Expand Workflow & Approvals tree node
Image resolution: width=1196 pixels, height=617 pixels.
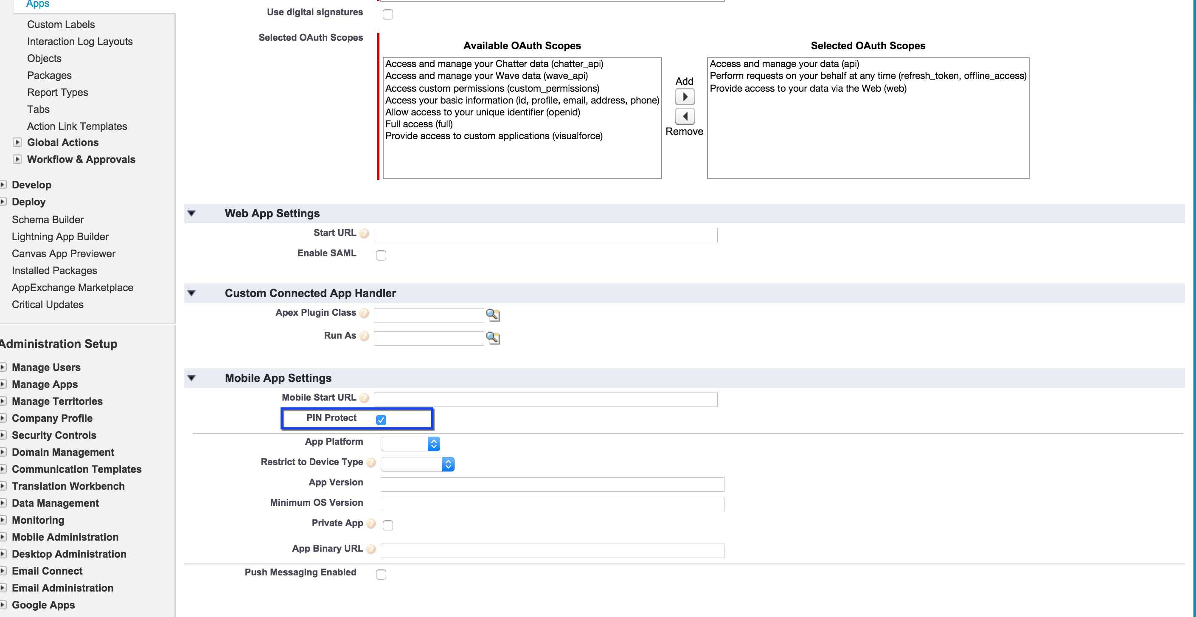coord(17,159)
